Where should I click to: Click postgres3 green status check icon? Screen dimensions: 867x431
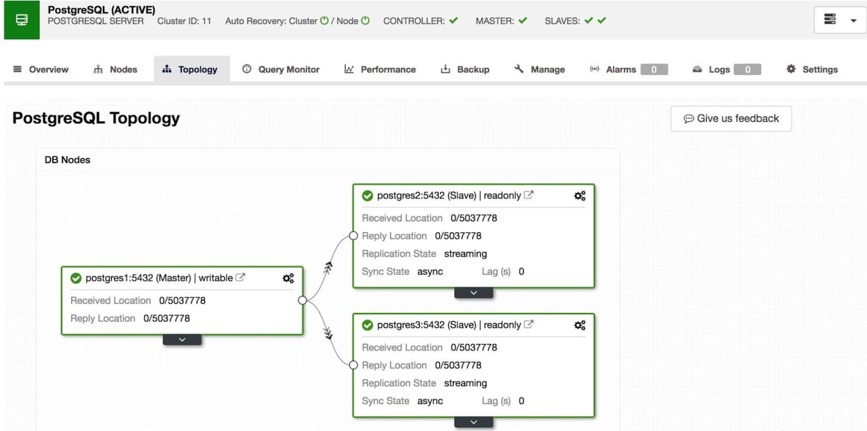click(x=367, y=325)
